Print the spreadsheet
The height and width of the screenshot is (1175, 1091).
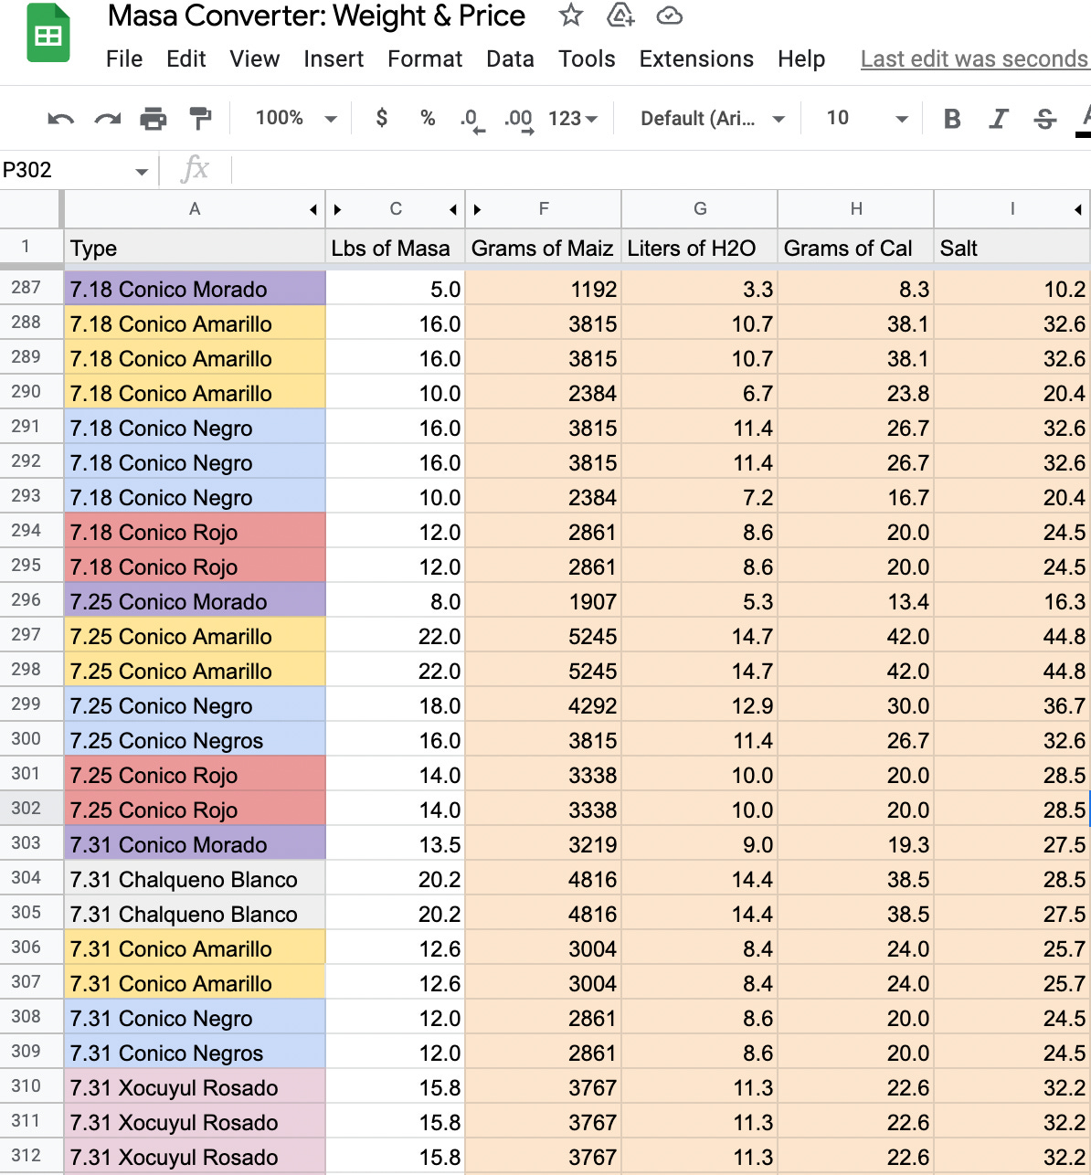click(154, 118)
